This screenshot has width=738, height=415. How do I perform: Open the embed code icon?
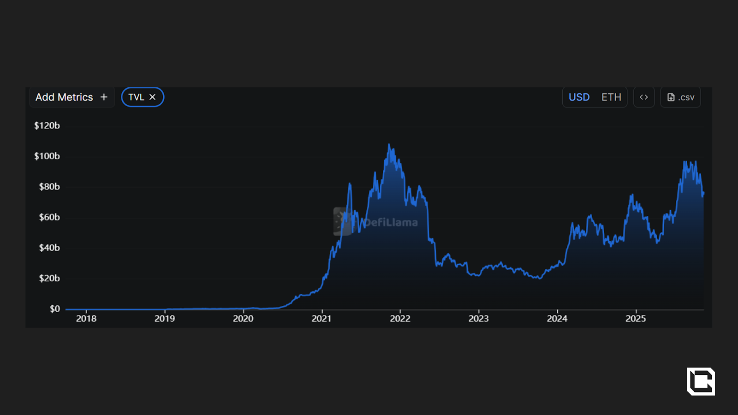(643, 97)
